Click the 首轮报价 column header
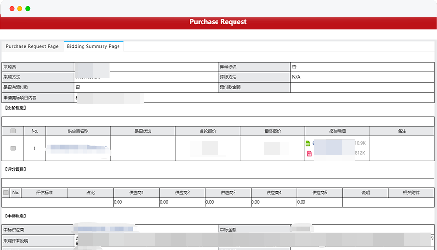The height and width of the screenshot is (250, 437). (x=208, y=131)
